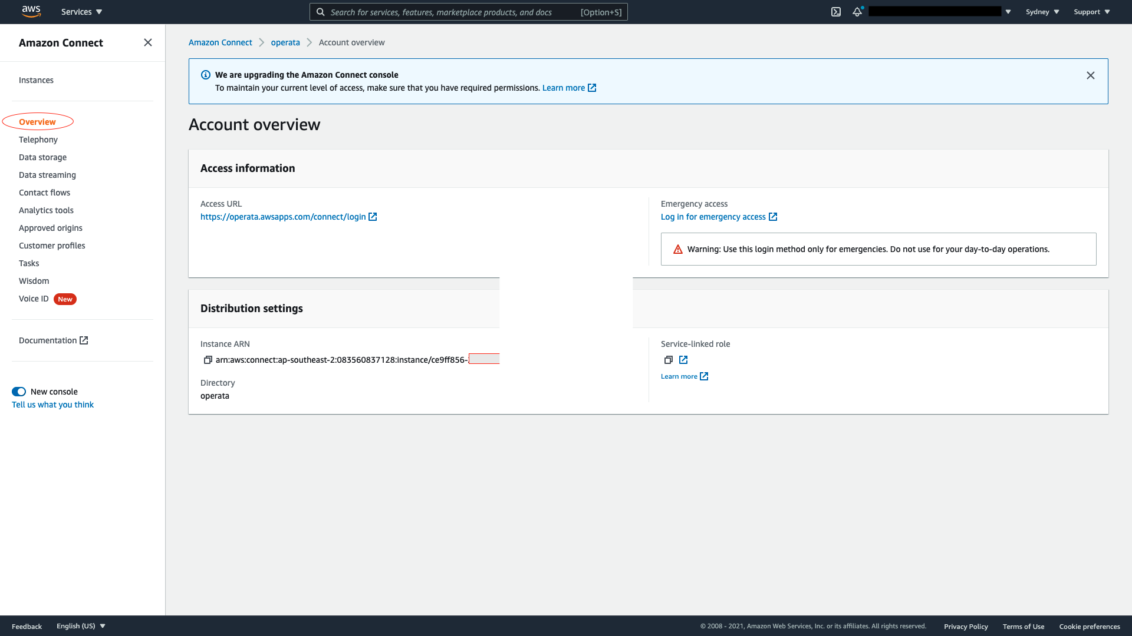Open English (US) language selector
The height and width of the screenshot is (636, 1132).
coord(81,626)
